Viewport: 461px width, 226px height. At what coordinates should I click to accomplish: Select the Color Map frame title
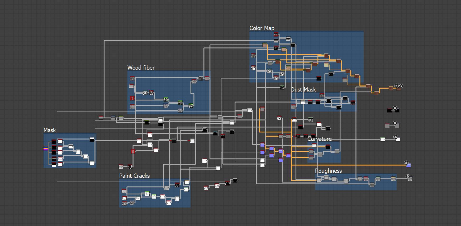(x=262, y=28)
